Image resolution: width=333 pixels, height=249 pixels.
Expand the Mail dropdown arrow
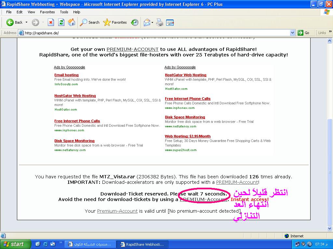click(152, 22)
